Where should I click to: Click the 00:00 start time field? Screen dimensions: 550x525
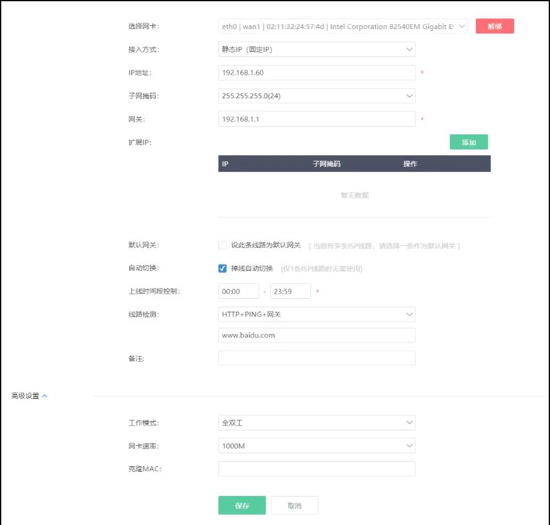pyautogui.click(x=238, y=291)
